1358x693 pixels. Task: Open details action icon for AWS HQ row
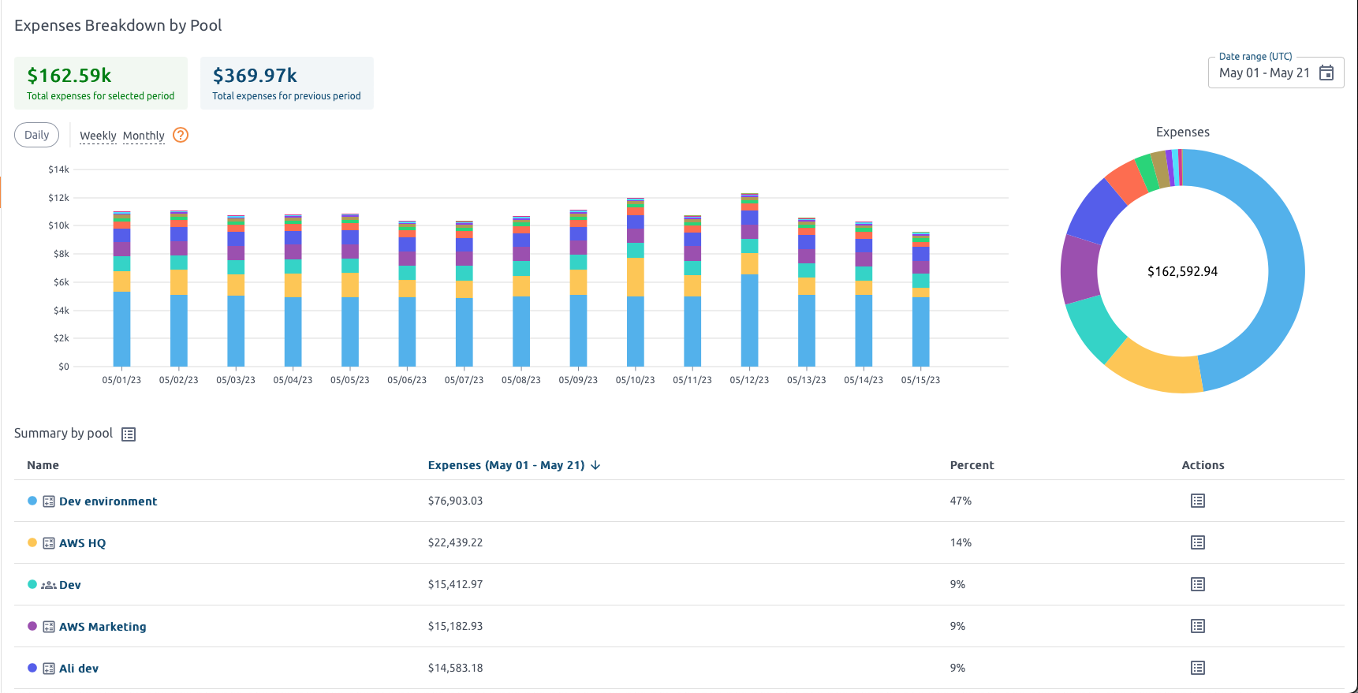[1197, 542]
